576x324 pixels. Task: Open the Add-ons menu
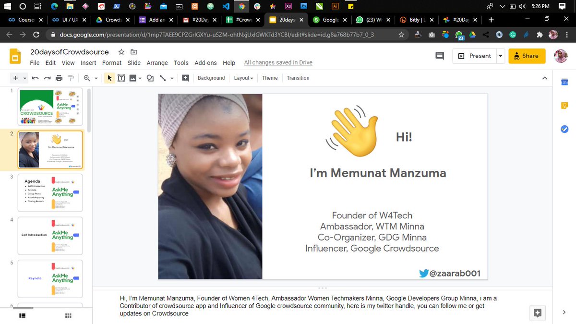[x=205, y=63]
